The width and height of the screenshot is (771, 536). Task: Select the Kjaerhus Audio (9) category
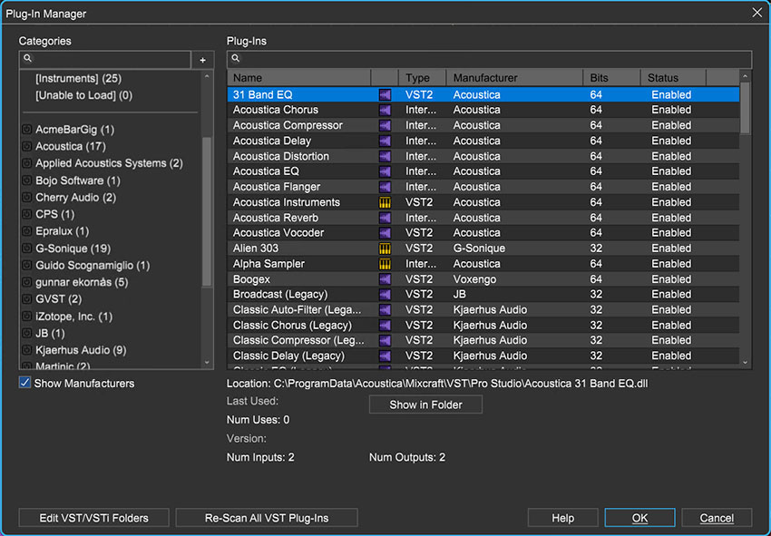81,350
